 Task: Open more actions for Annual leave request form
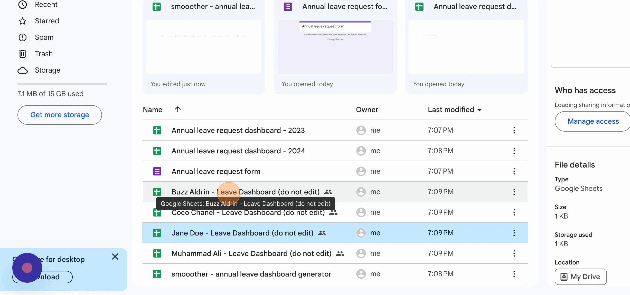(x=514, y=171)
